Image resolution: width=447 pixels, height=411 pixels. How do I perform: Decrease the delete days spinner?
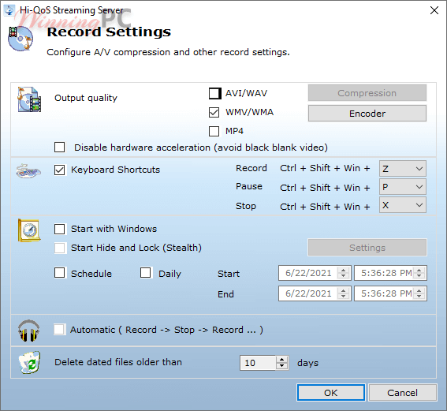pyautogui.click(x=282, y=366)
